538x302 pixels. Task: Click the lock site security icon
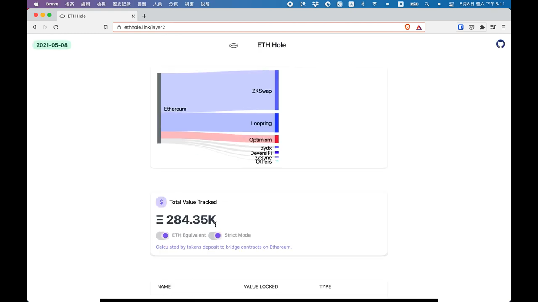pyautogui.click(x=119, y=27)
